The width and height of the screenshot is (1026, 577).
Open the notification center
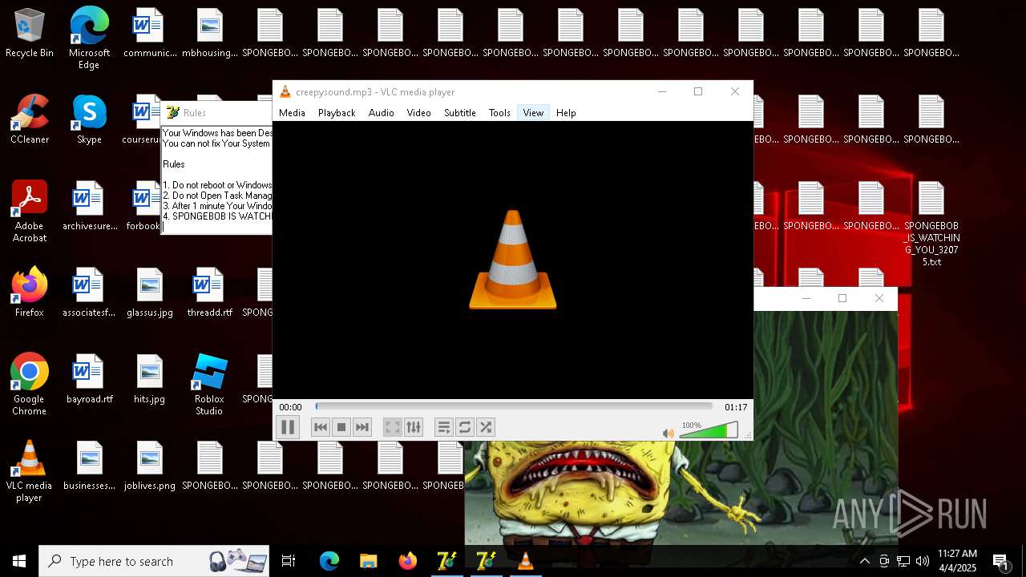click(x=1001, y=561)
